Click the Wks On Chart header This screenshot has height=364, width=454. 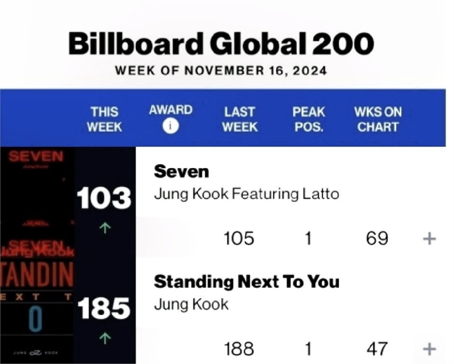[x=378, y=119]
